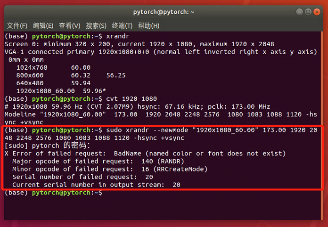Maximize the terminal window

pos(308,12)
